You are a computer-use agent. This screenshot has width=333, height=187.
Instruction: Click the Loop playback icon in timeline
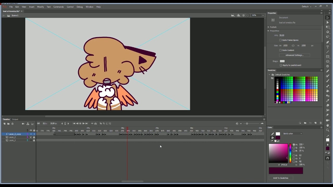(95, 124)
